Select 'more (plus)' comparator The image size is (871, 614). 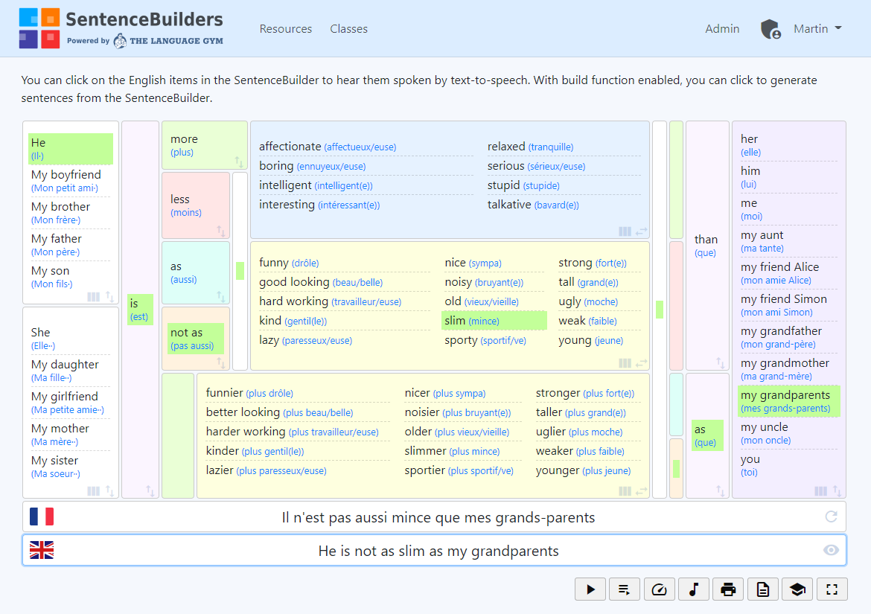coord(185,145)
